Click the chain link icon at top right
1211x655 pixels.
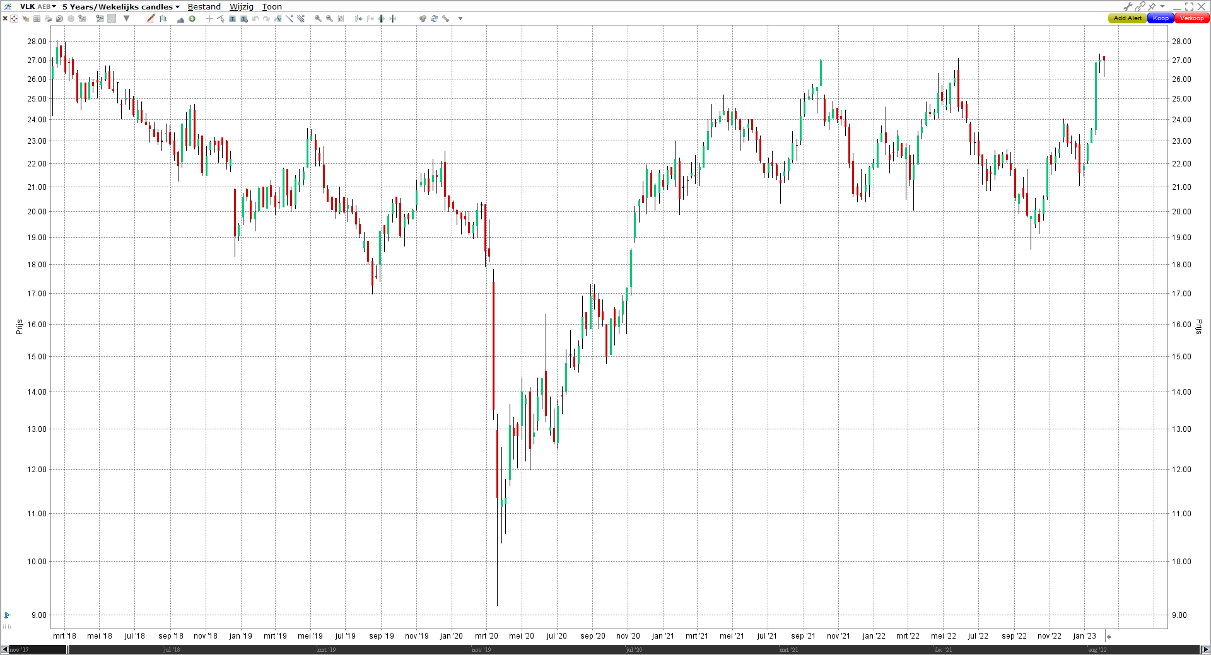(x=1140, y=6)
